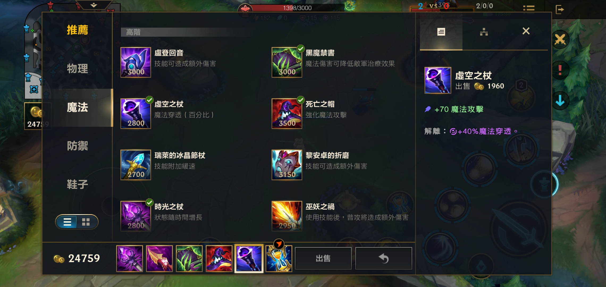Open the item description tab

coord(441,32)
